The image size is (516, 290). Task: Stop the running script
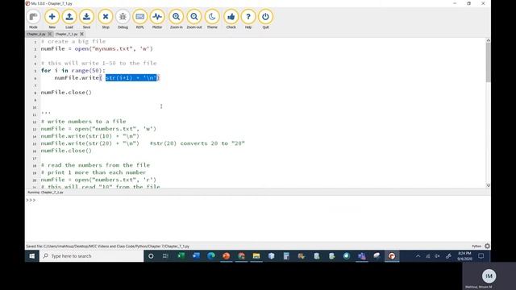[106, 19]
